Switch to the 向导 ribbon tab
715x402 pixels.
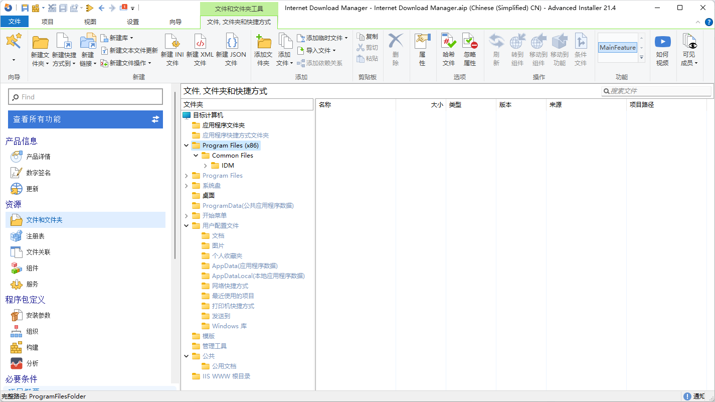pyautogui.click(x=175, y=22)
